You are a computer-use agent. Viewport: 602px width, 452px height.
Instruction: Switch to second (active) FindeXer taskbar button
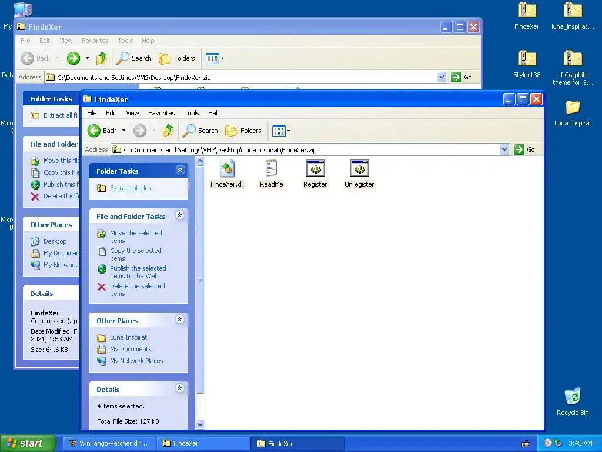297,443
